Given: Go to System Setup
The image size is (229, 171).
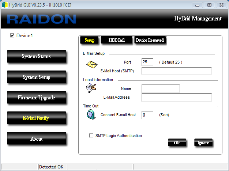Looking at the screenshot, I should click(37, 77).
